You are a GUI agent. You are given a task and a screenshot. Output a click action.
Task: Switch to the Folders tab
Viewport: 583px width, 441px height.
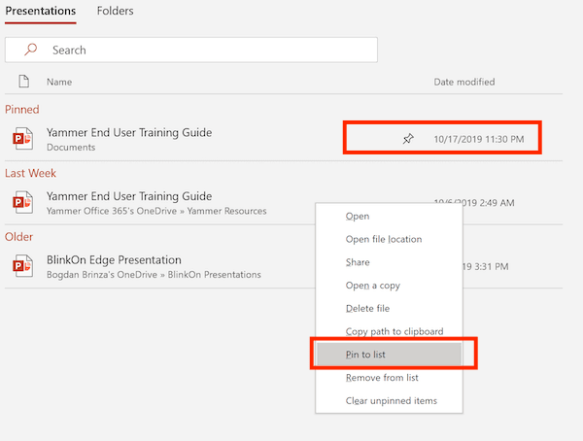click(115, 11)
